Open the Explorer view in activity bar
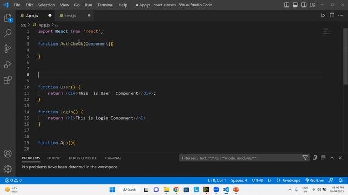 point(8,18)
